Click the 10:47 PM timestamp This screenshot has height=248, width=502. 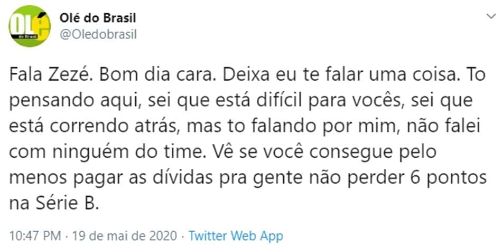click(35, 236)
